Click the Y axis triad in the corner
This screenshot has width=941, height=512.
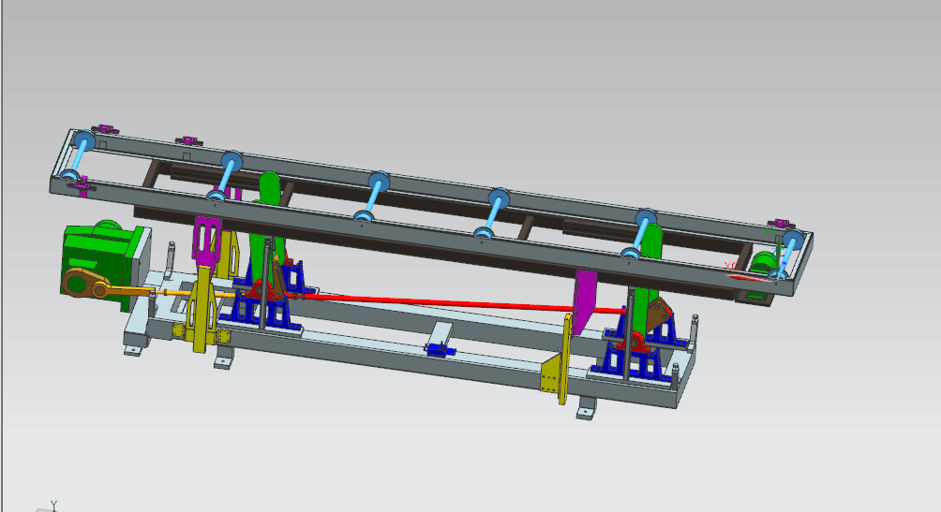52,505
